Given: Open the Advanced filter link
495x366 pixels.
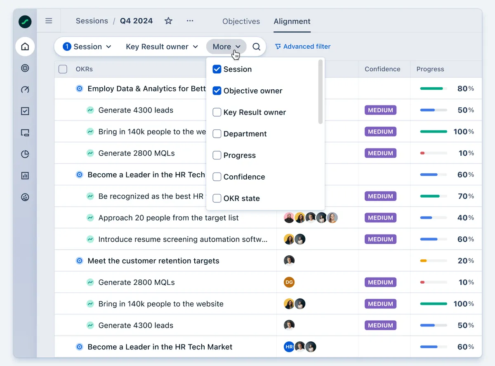Looking at the screenshot, I should 303,47.
